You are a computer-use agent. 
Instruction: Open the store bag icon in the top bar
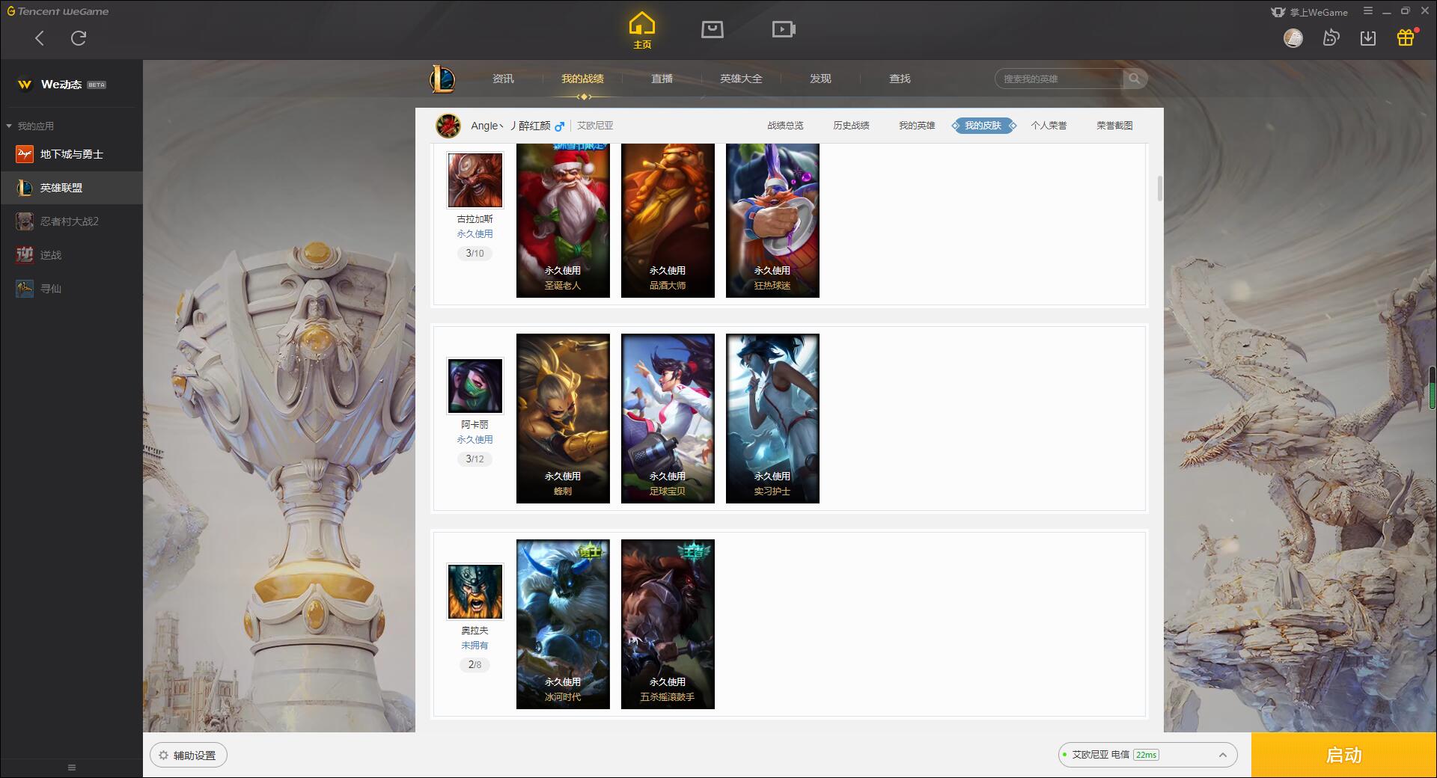pos(712,29)
